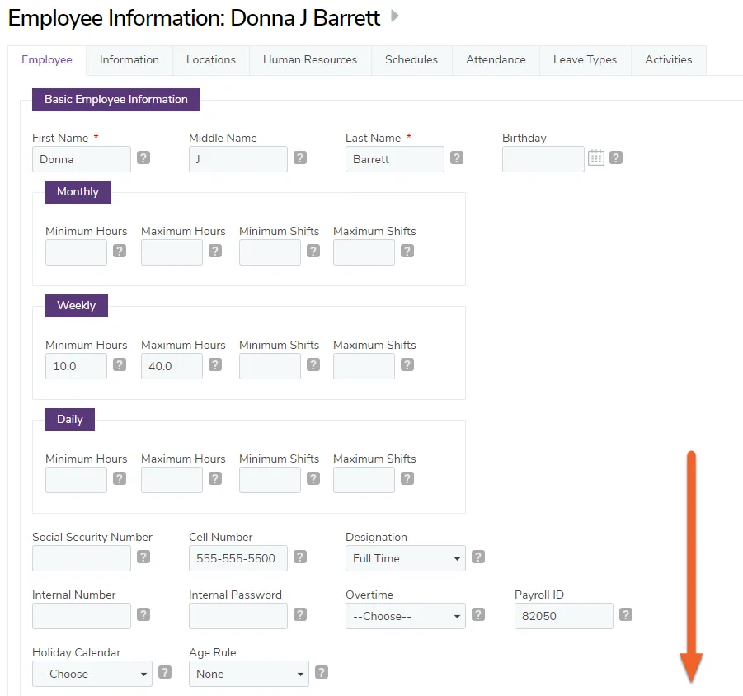Show help for Monthly Minimum Shifts
The width and height of the screenshot is (743, 696).
313,251
